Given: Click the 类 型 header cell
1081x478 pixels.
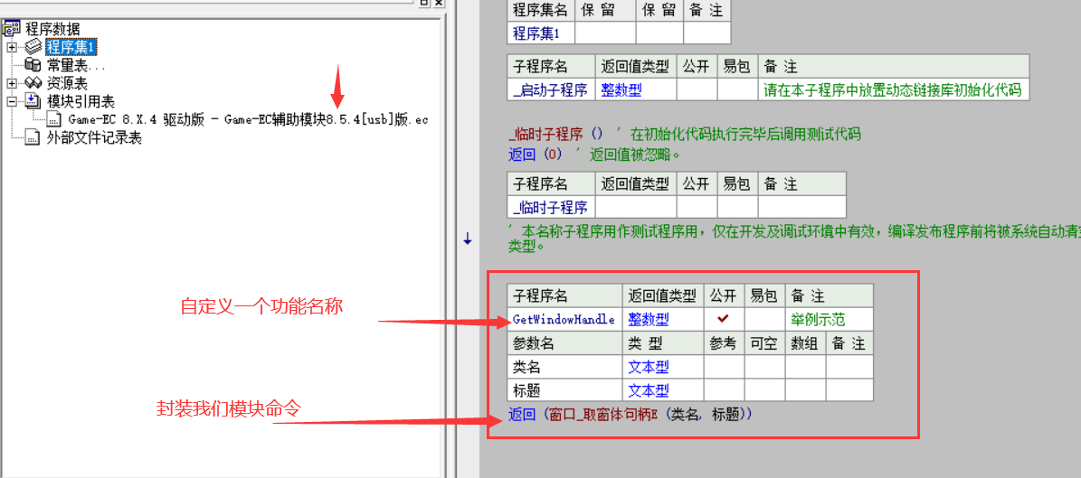Looking at the screenshot, I should click(x=662, y=343).
